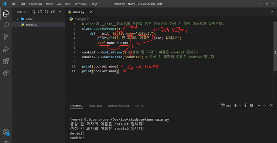The width and height of the screenshot is (277, 143).
Task: Click line number 1 in gutter
Action: 74,24
